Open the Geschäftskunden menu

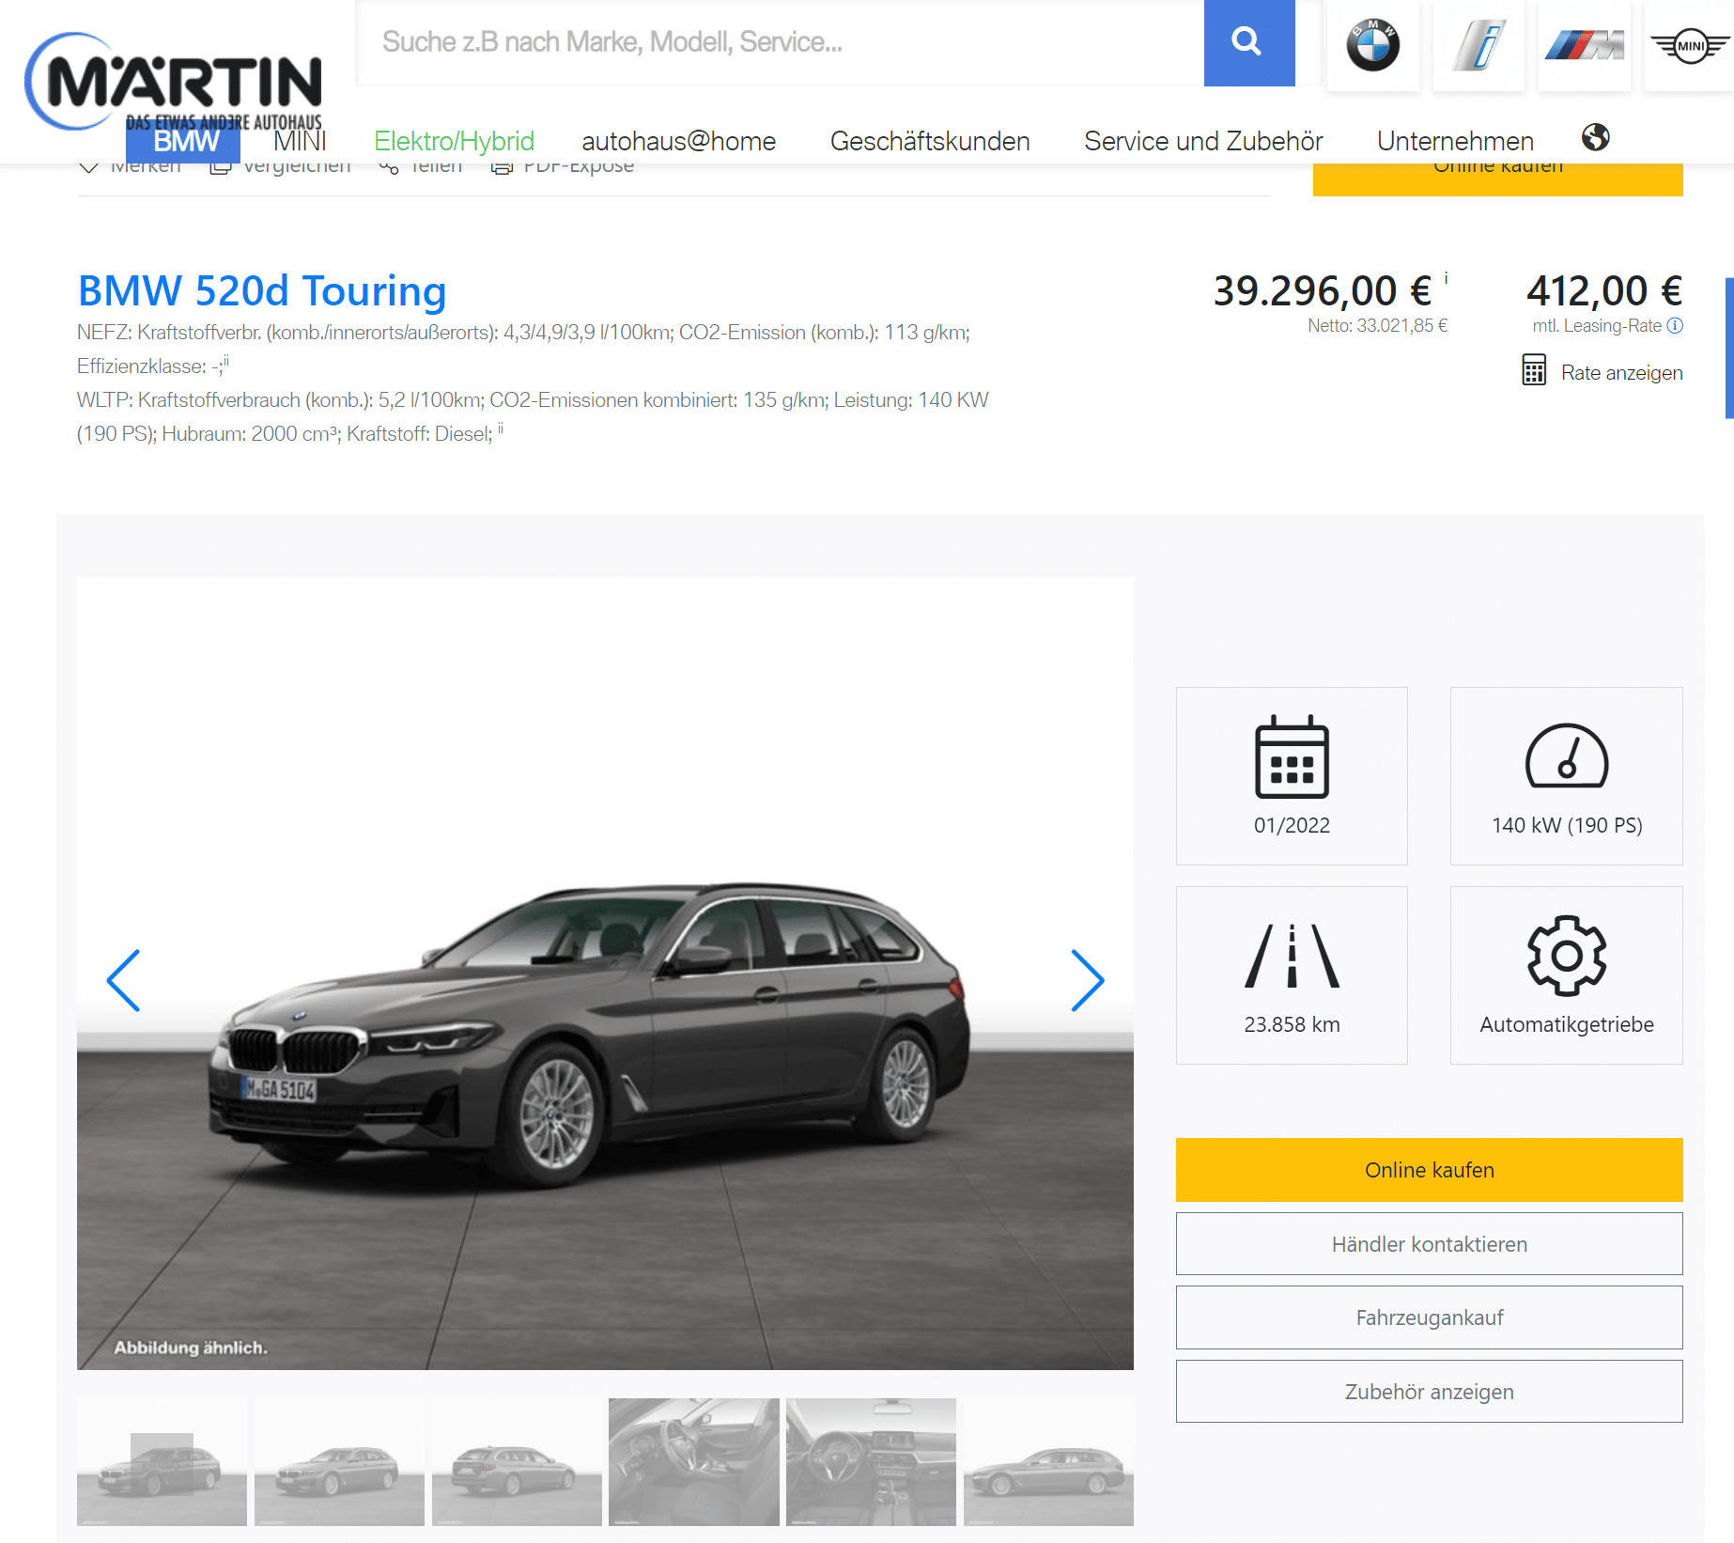930,141
